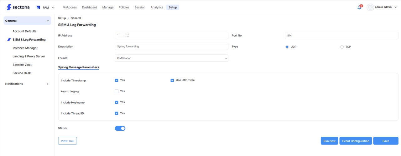Collapse the General sidebar section
Image resolution: width=401 pixels, height=156 pixels.
tap(48, 21)
